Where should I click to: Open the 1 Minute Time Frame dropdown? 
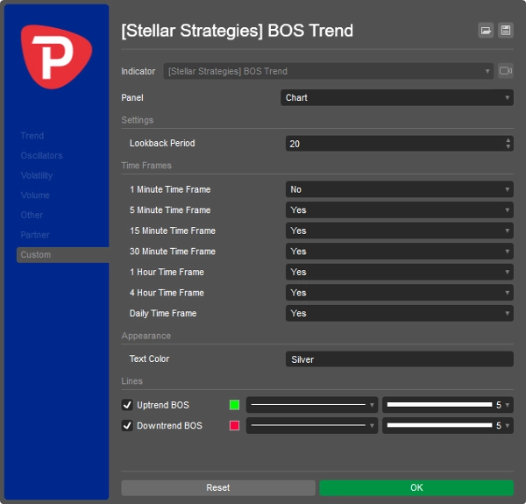[400, 189]
